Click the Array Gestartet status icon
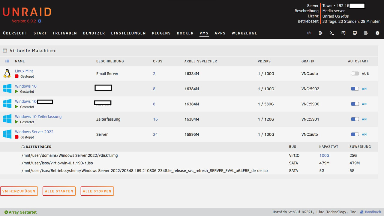Screen dimensions: 384x216 click(x=6, y=212)
